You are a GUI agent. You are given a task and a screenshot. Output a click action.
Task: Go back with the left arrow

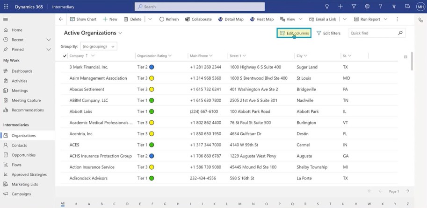(61, 19)
